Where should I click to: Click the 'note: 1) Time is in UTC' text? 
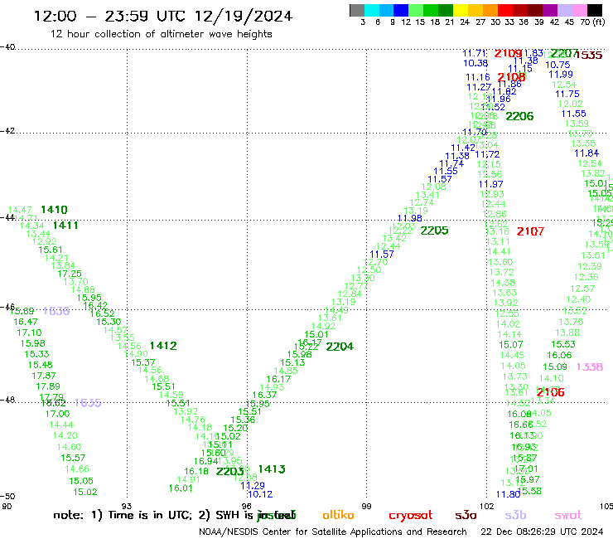tap(123, 515)
